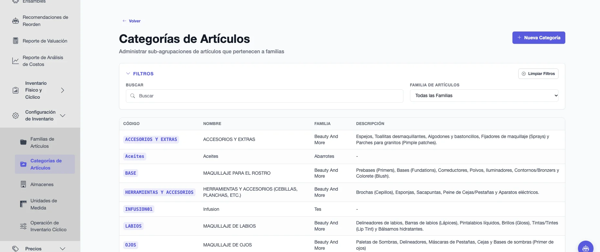This screenshot has width=600, height=252.
Task: Click the Categorías de Artículos folder icon
Action: click(x=23, y=164)
